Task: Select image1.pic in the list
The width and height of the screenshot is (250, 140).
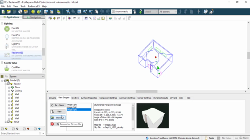Action: (x=72, y=105)
